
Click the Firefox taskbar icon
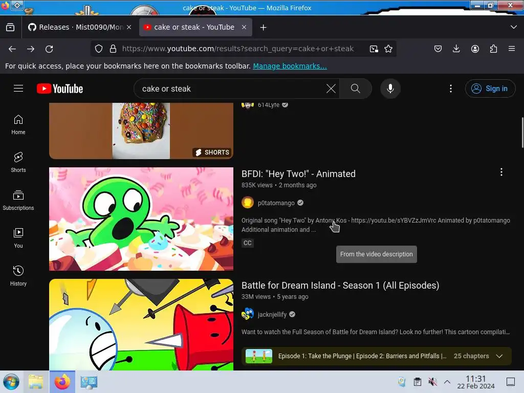click(62, 382)
